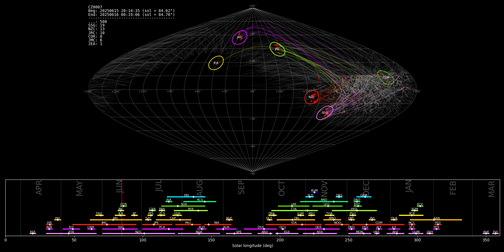Click the AUG month label
The image size is (504, 252).
pyautogui.click(x=200, y=188)
